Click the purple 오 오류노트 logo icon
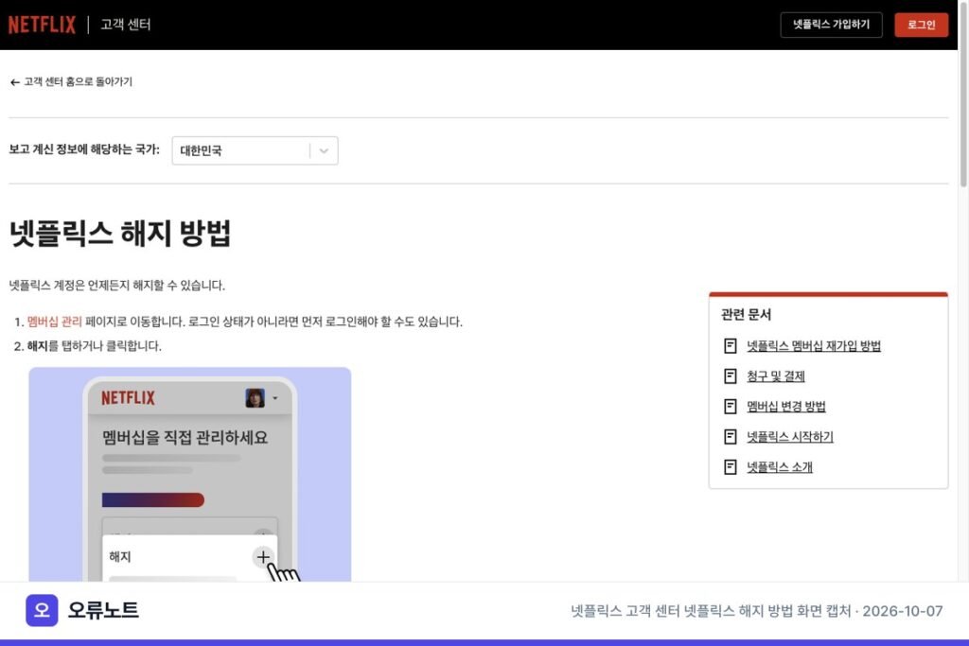Screen dimensions: 969x646 point(42,610)
